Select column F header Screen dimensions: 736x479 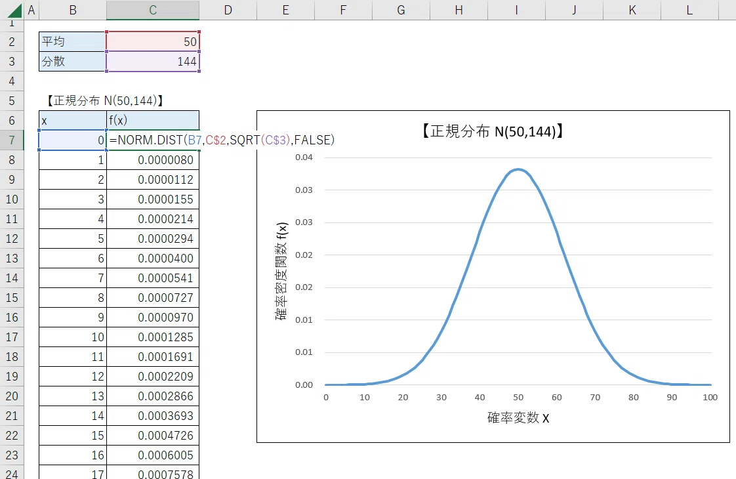point(343,10)
